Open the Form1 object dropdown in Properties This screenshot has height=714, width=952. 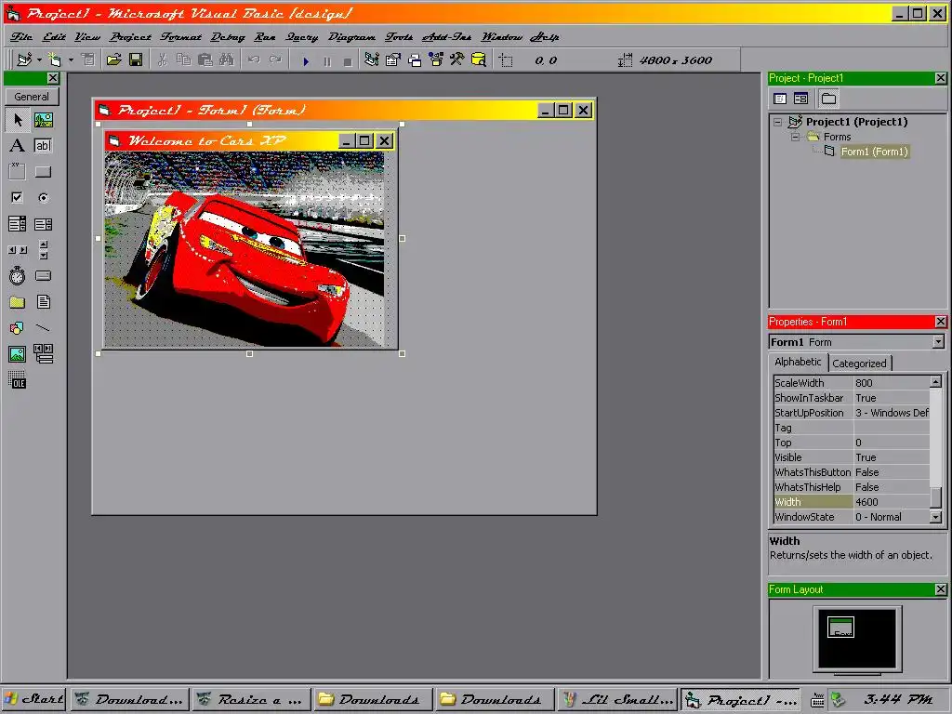[x=939, y=342]
